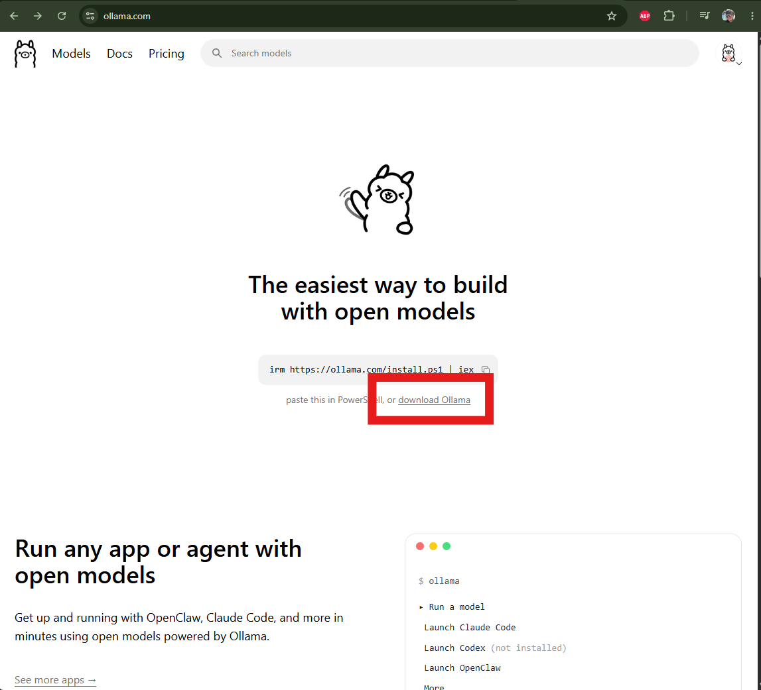761x690 pixels.
Task: Open the Models page
Action: click(72, 53)
